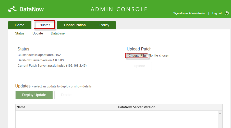Log out of the admin console
231x128 pixels.
pos(217,13)
